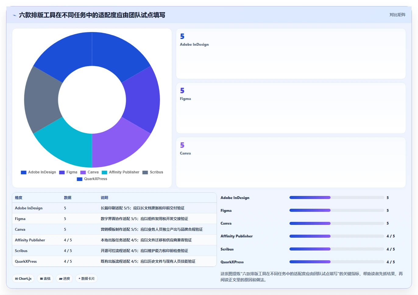Toggle the QuarkXPress legend item
Viewport: 418px width, 295px height.
click(92, 179)
